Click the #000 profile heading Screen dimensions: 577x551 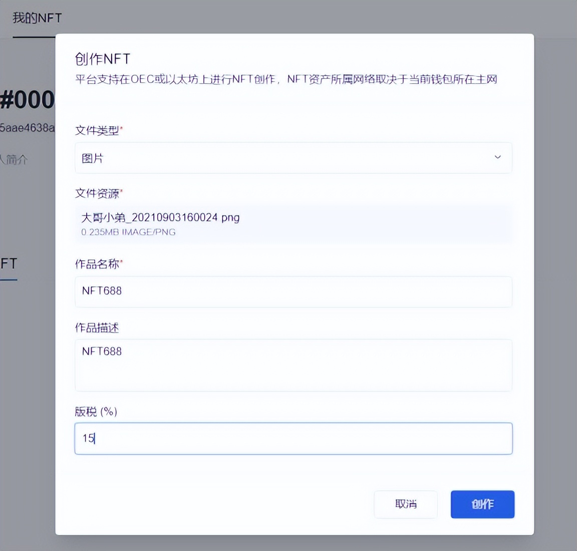pos(27,100)
